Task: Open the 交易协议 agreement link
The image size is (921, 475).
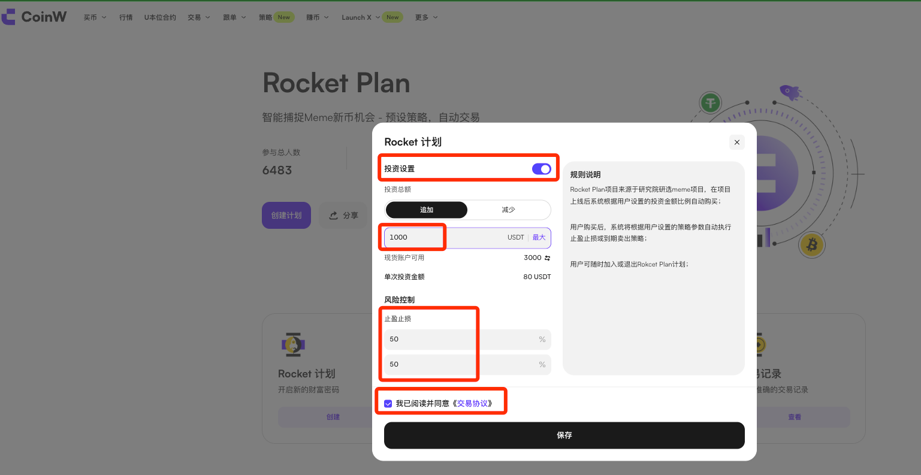Action: [x=472, y=404]
